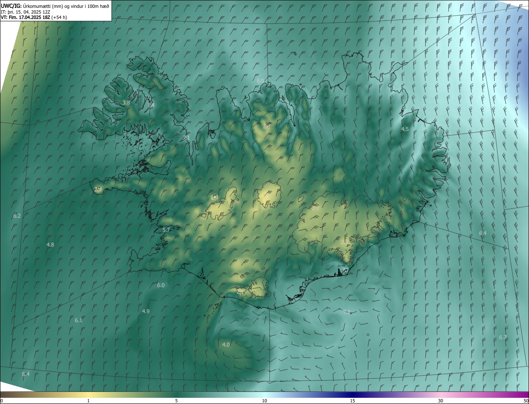Click the 6.2 value on the map
This screenshot has width=529, height=404.
tap(17, 216)
